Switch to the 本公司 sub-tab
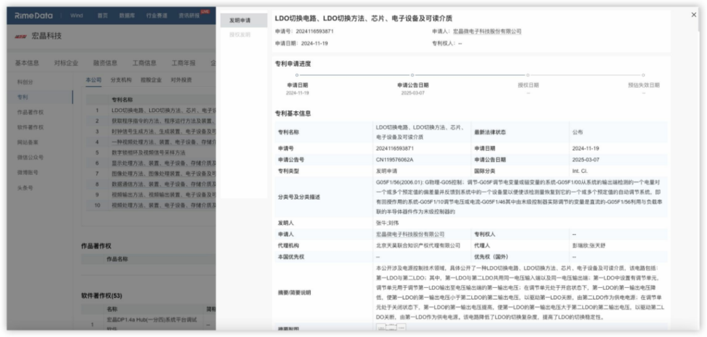The image size is (707, 337). (x=94, y=80)
